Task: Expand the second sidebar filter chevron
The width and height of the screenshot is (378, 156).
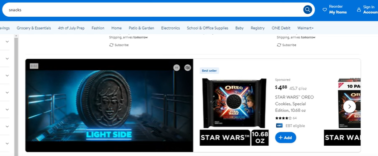Action: pyautogui.click(x=7, y=58)
